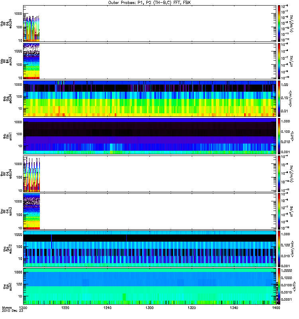Click the '1240' time axis label

[x=107, y=307]
